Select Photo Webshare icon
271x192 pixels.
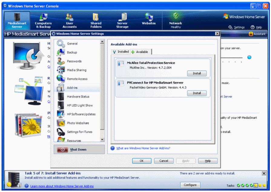point(61,123)
